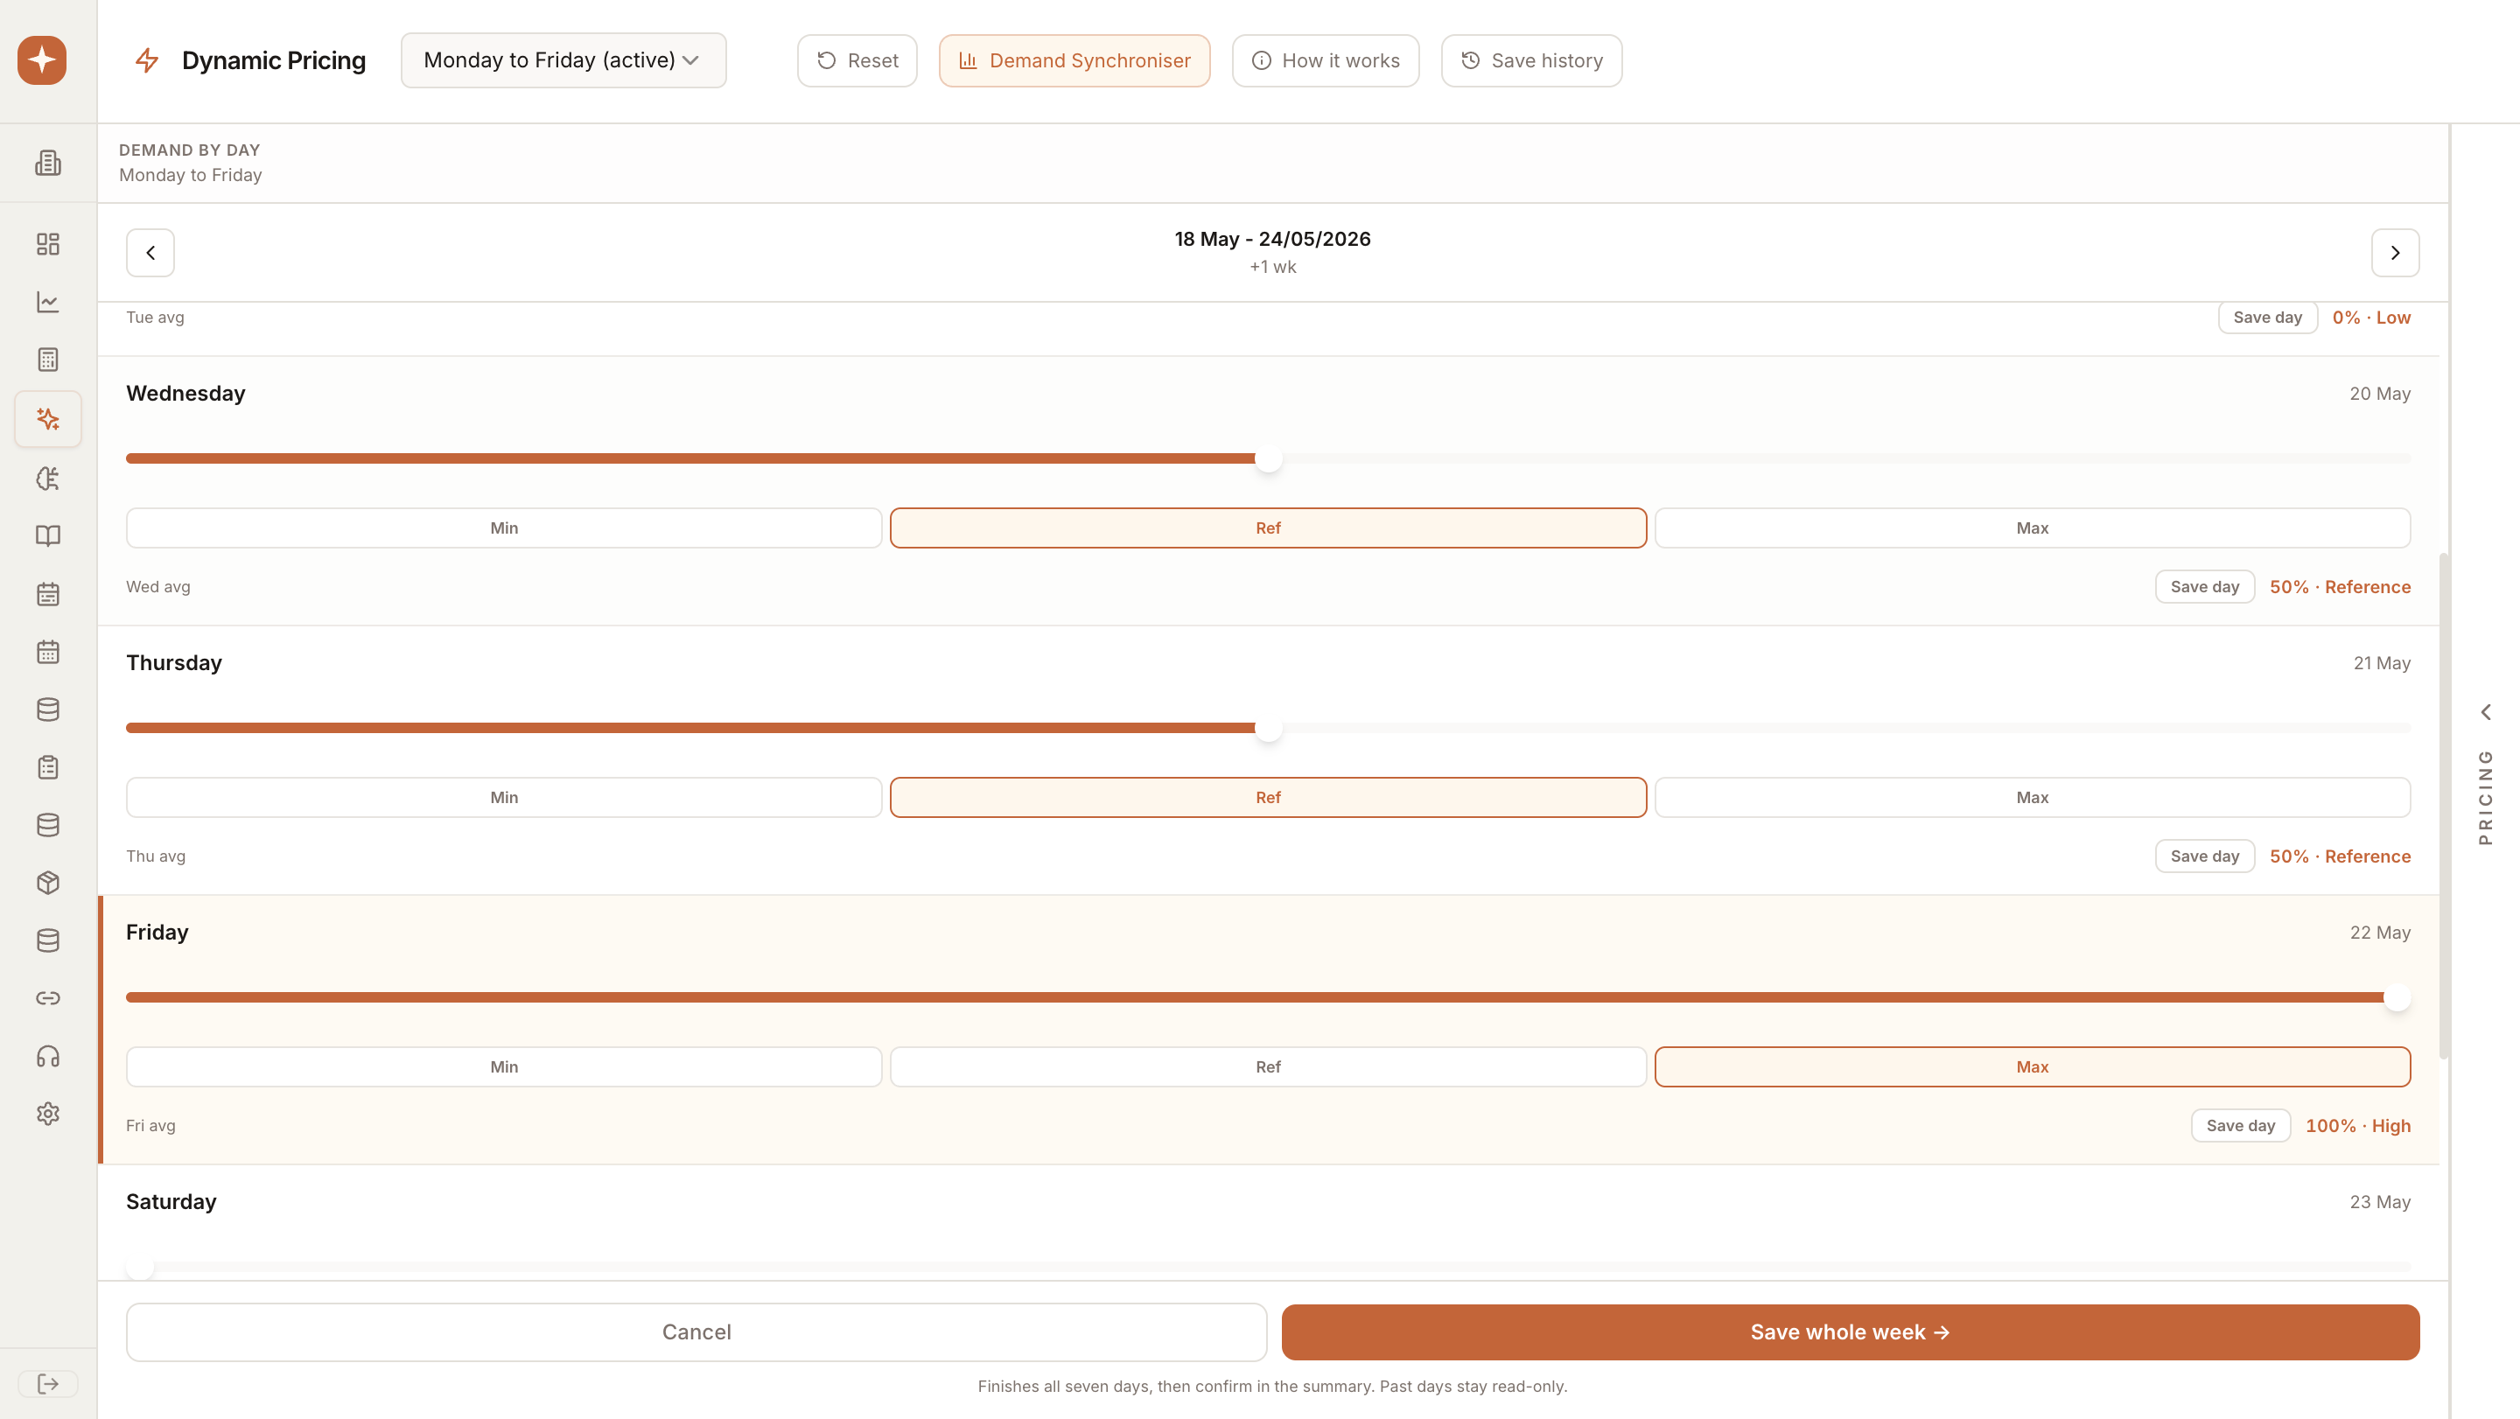2520x1419 pixels.
Task: Open How it works
Action: [1326, 60]
